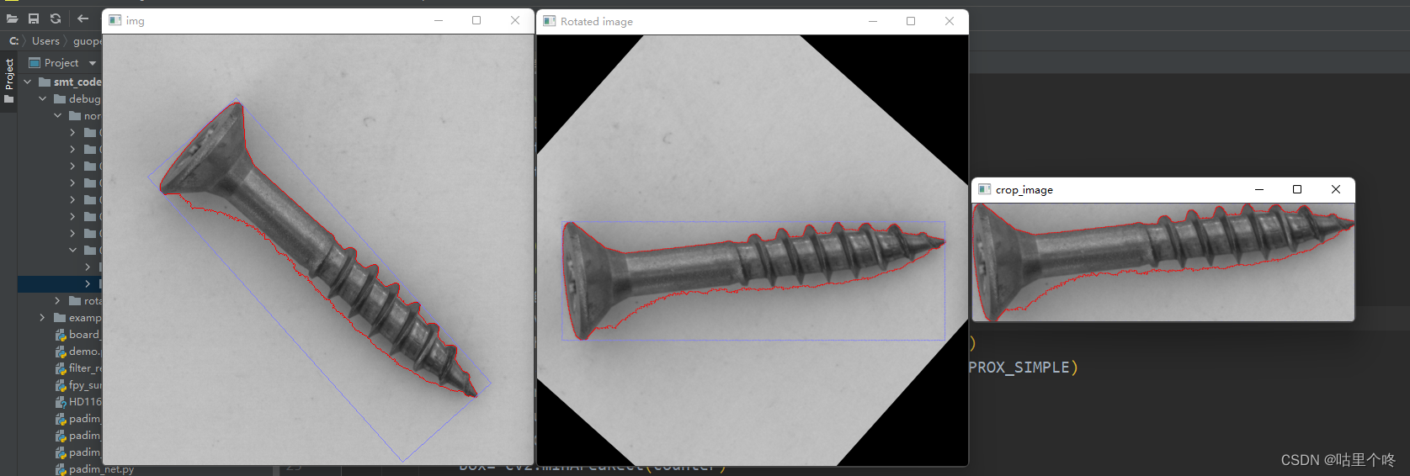Click the 'Users' breadcrumb segment
Viewport: 1410px width, 476px height.
(45, 40)
